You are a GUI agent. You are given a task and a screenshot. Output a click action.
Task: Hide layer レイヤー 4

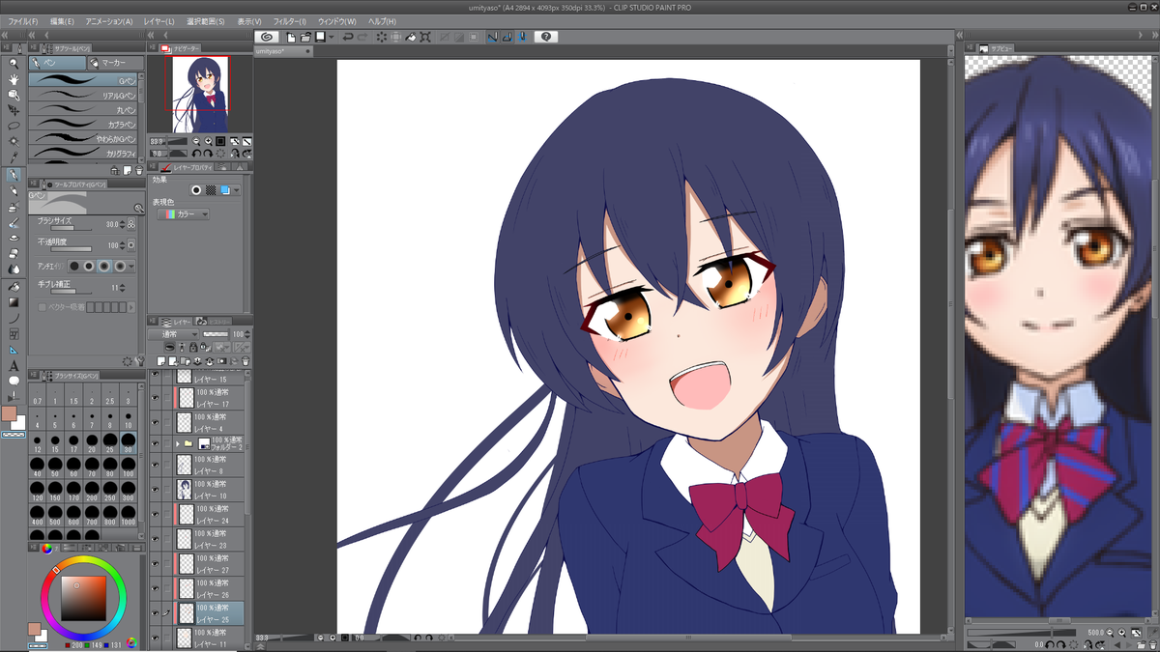155,421
